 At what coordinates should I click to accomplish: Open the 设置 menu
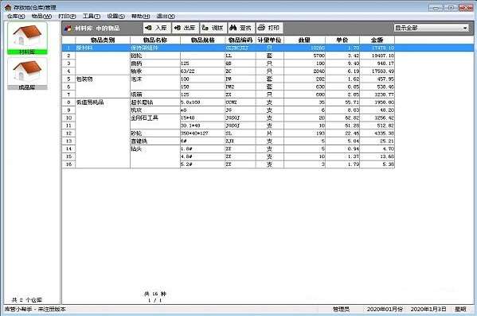click(115, 16)
